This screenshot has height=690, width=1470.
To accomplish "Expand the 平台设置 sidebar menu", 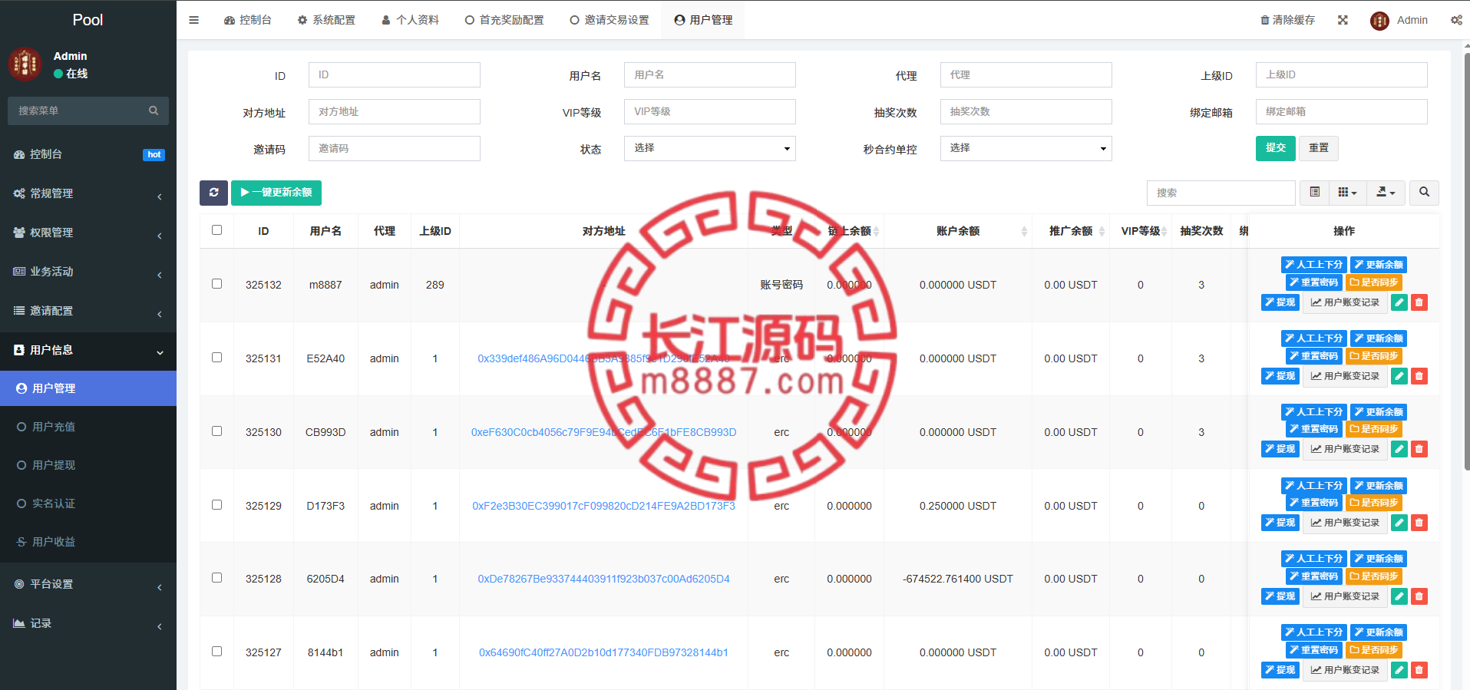I will click(x=88, y=584).
